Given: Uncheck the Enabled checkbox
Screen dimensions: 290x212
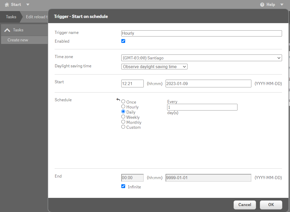Looking at the screenshot, I should point(123,41).
